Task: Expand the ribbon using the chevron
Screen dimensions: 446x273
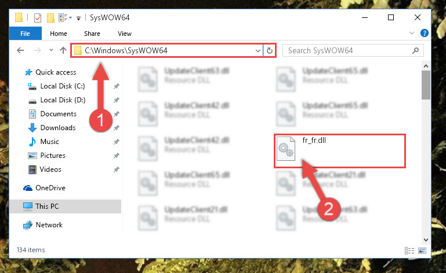Action: pos(412,33)
